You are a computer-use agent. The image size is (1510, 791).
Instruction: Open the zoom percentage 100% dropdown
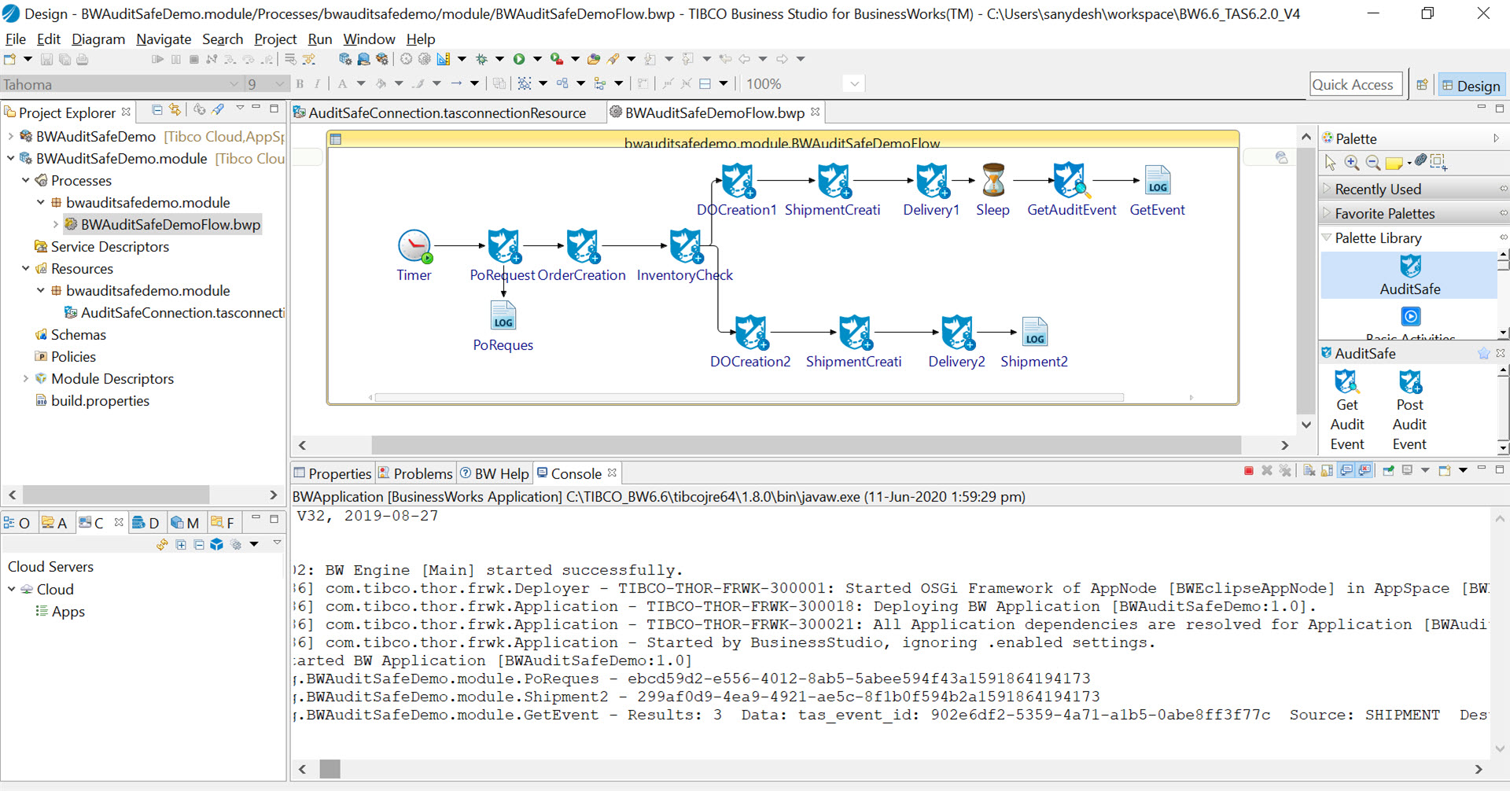854,84
